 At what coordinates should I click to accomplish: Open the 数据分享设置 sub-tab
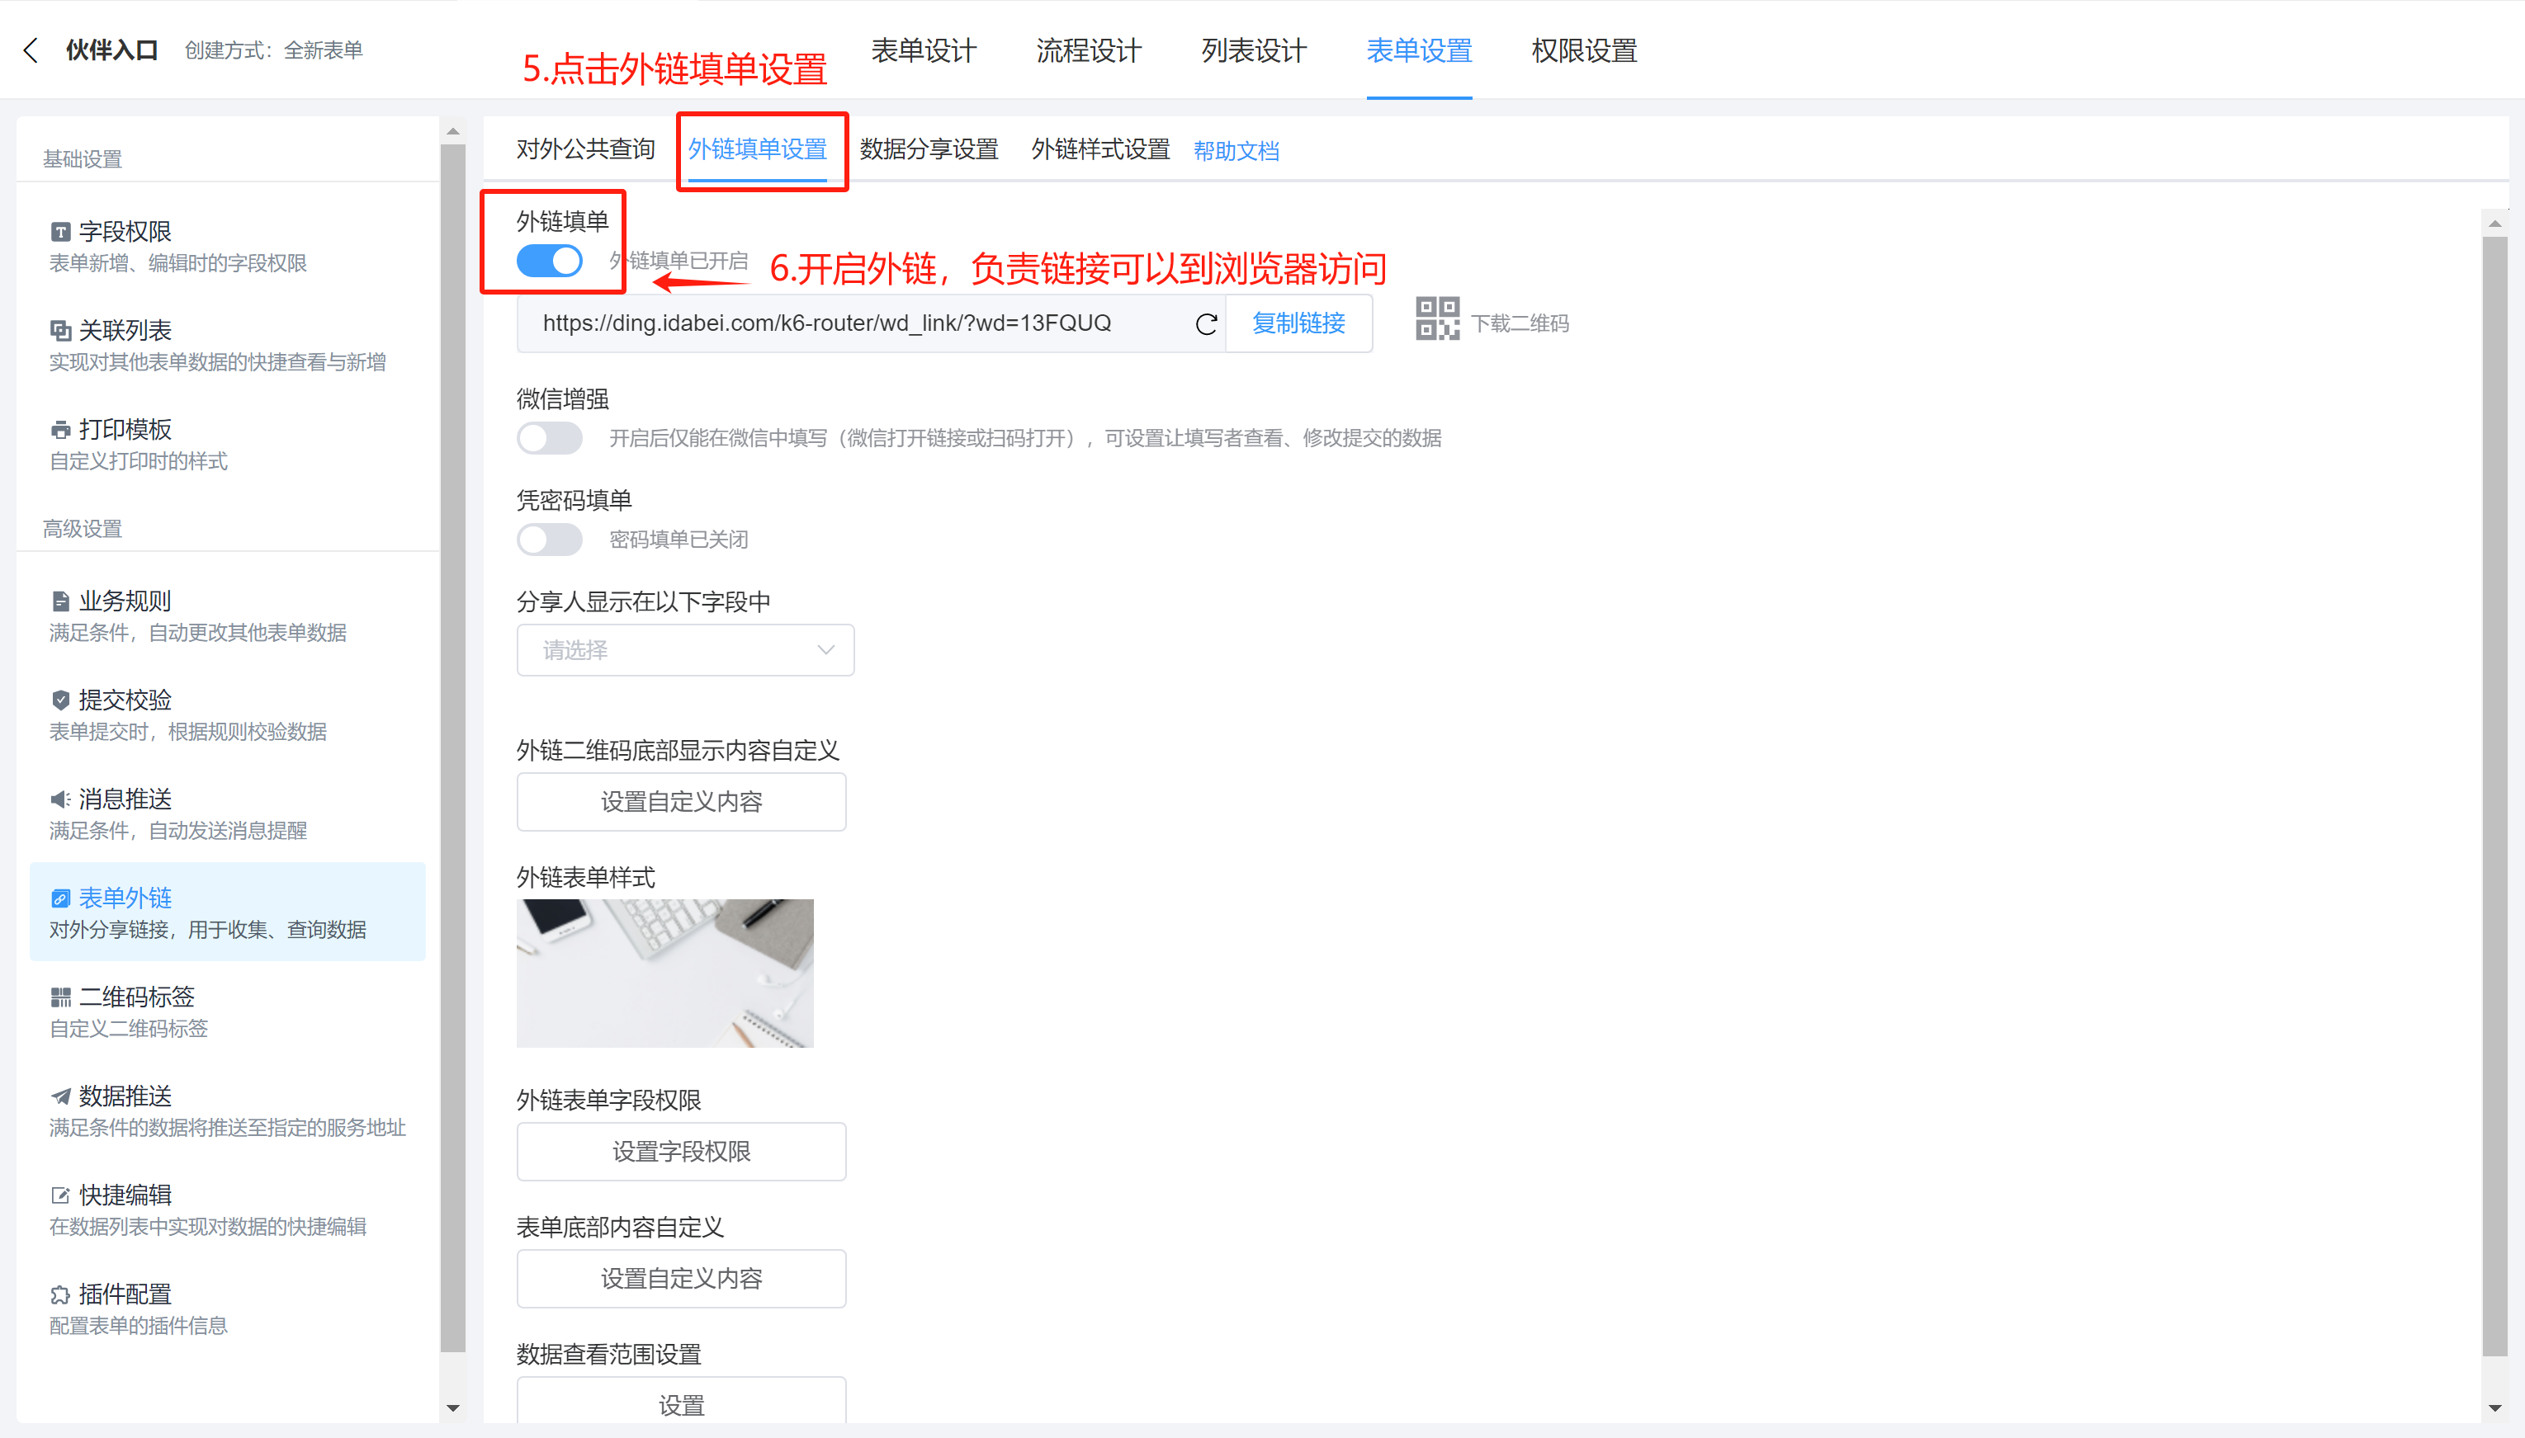point(929,149)
